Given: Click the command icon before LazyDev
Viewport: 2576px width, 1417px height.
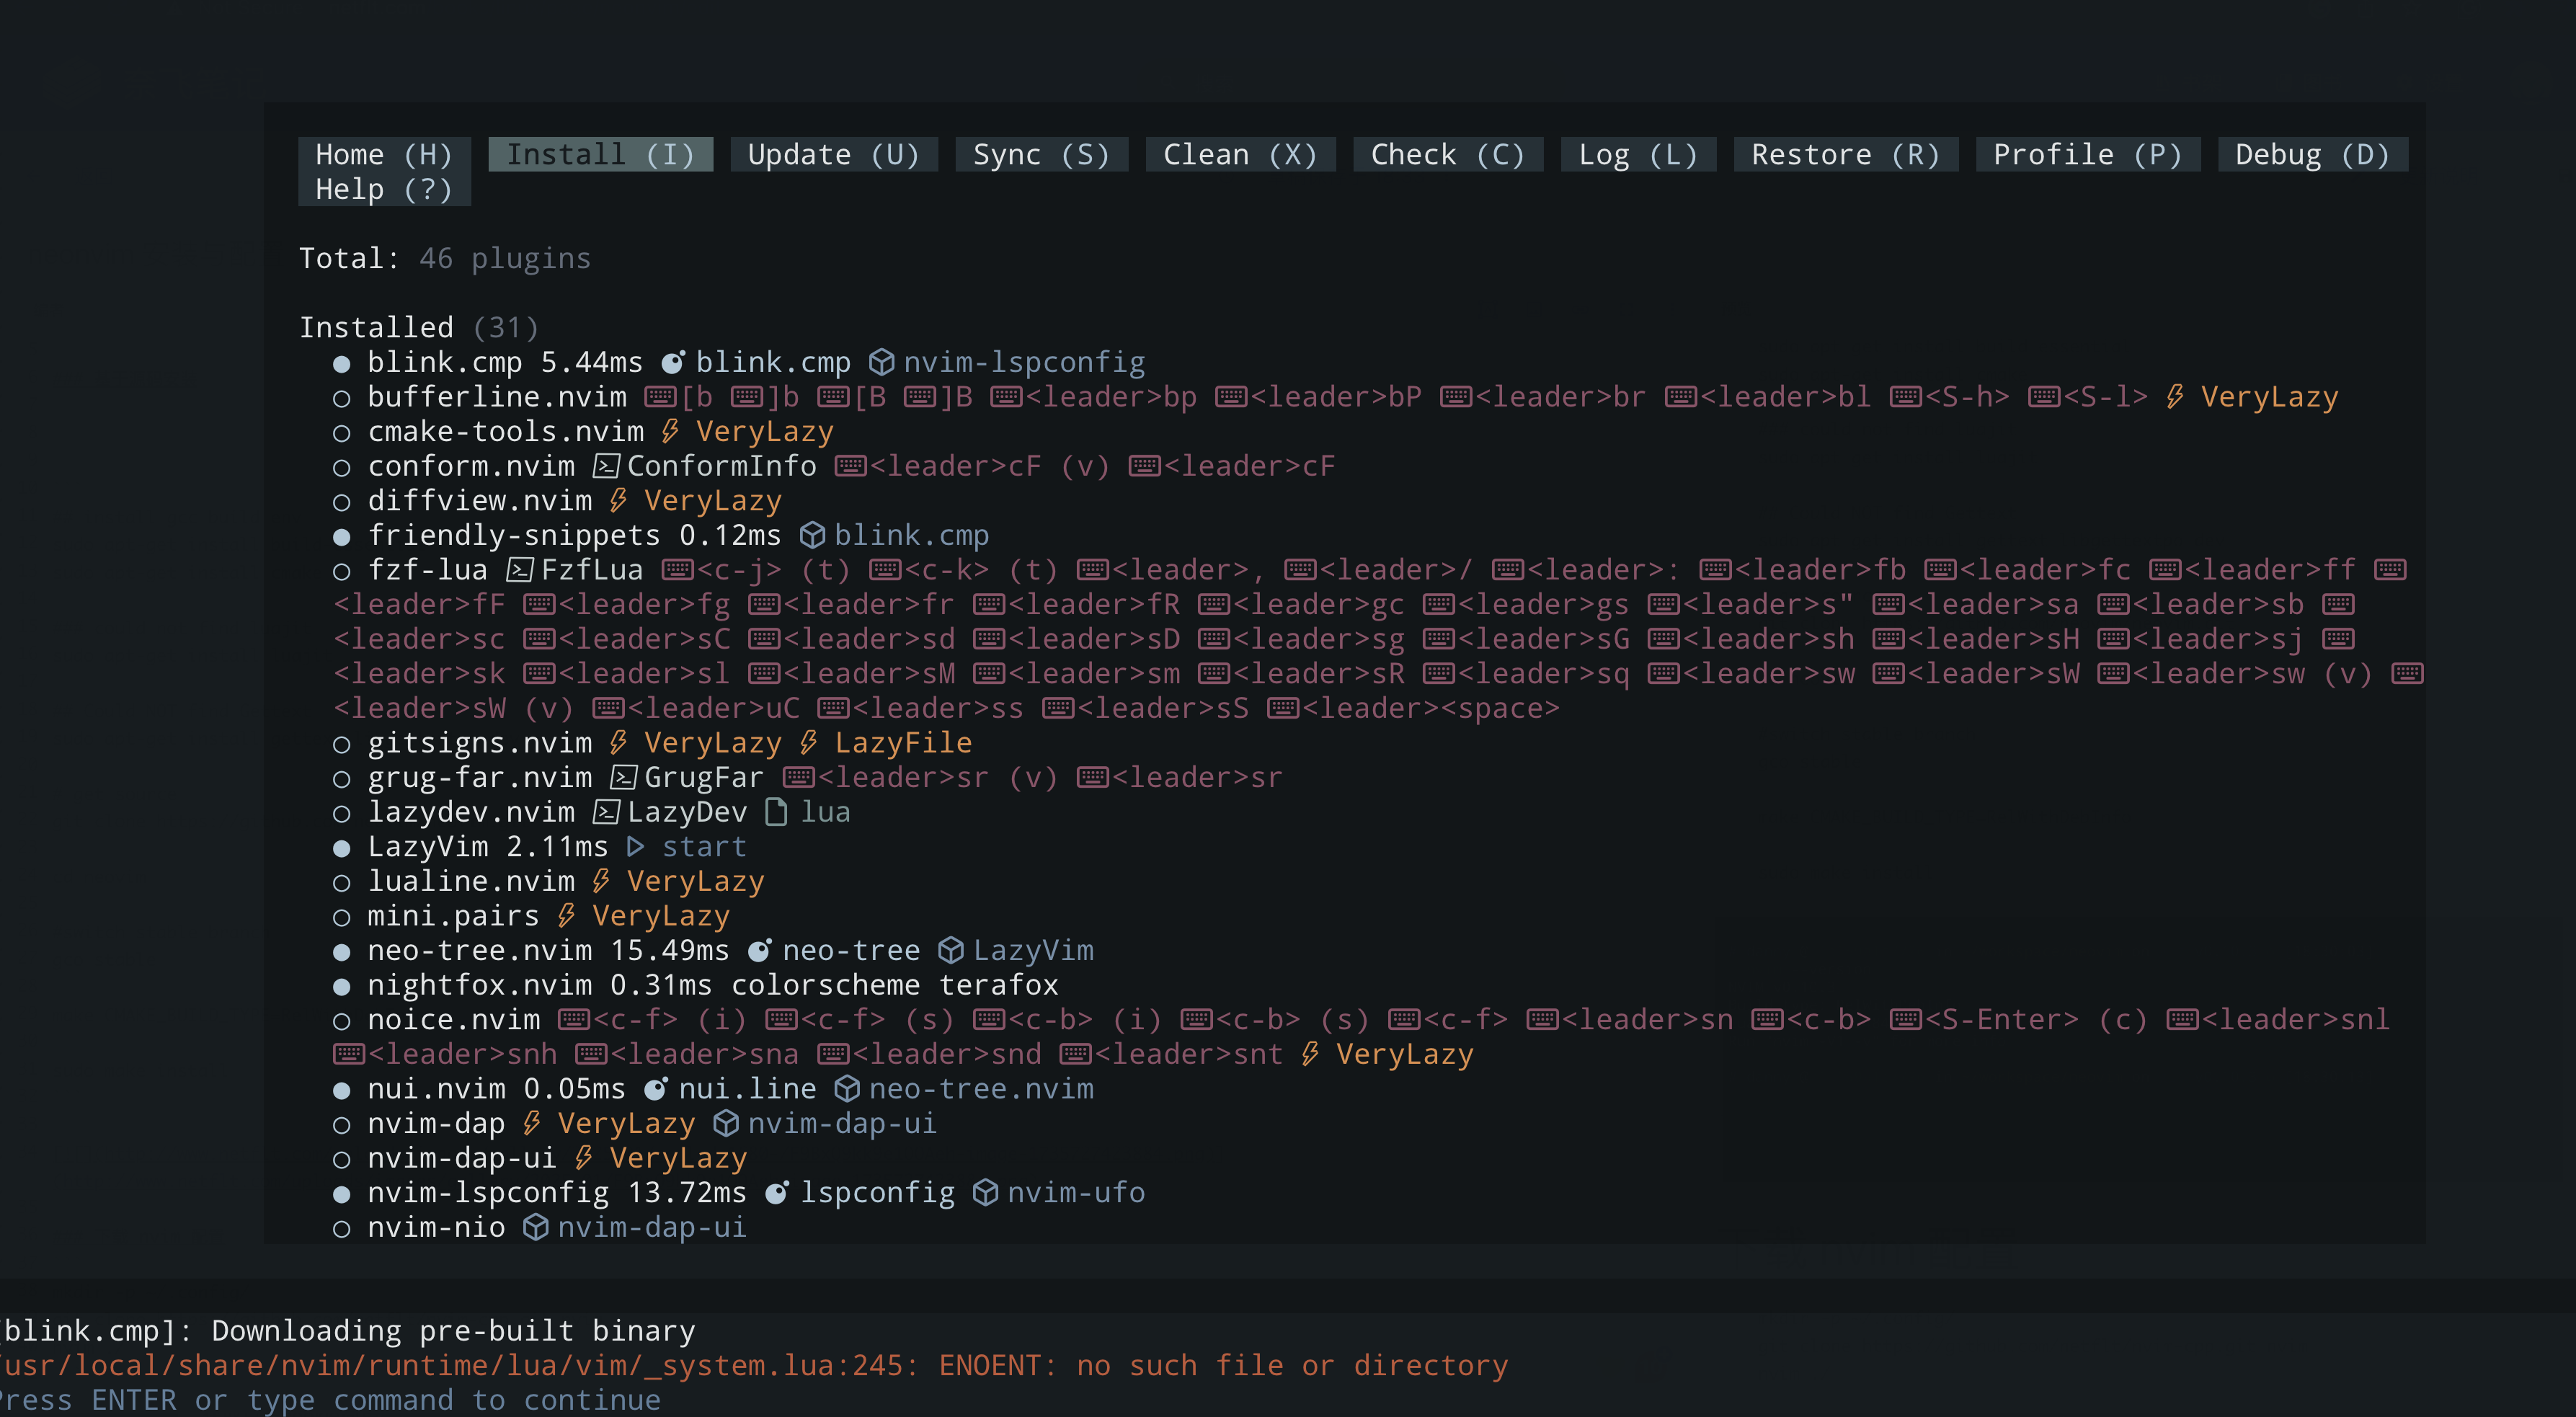Looking at the screenshot, I should pos(606,812).
